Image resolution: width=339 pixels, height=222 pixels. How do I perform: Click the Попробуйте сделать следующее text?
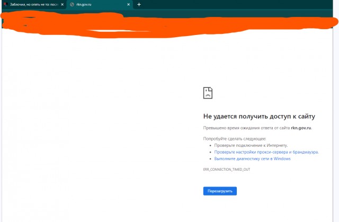[x=235, y=139]
